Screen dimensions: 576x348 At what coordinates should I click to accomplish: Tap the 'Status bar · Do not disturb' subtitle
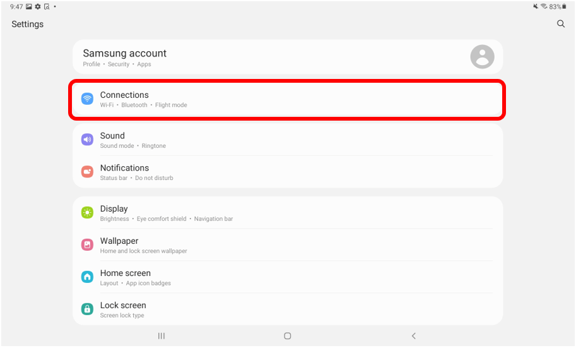[136, 178]
